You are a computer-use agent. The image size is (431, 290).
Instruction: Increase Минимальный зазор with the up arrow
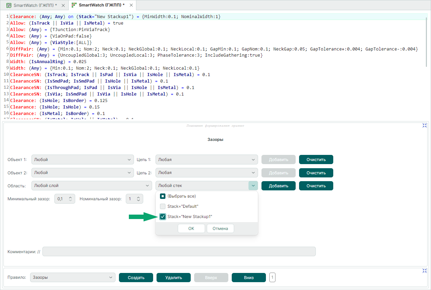[x=70, y=197]
